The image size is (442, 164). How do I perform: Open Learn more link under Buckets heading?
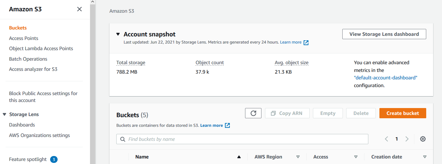tap(212, 125)
